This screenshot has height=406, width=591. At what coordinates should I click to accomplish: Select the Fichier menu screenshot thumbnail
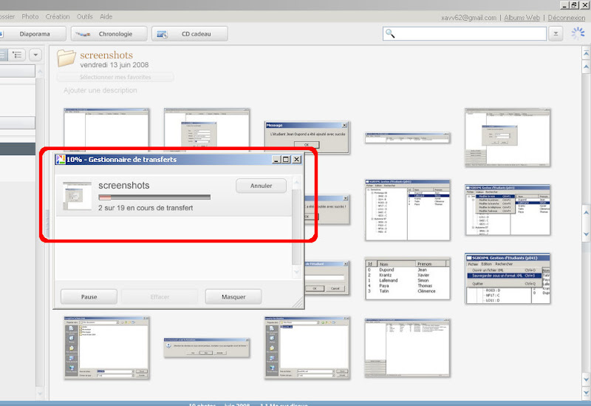(x=508, y=279)
